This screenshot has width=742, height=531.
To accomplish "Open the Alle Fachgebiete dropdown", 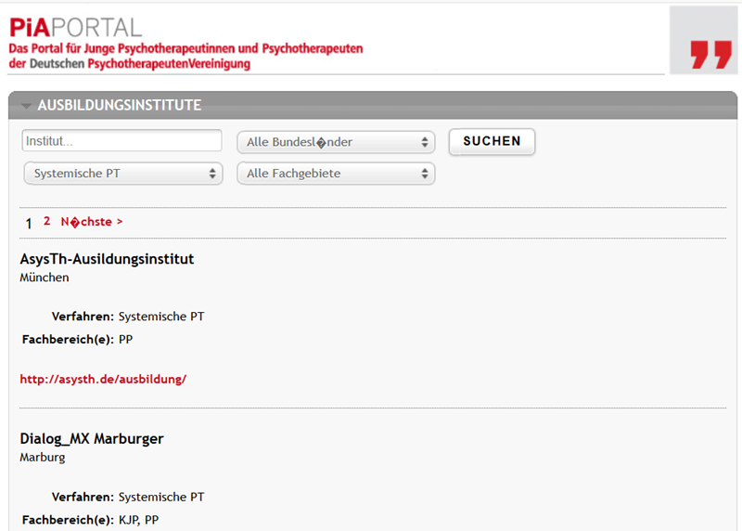I will click(336, 174).
